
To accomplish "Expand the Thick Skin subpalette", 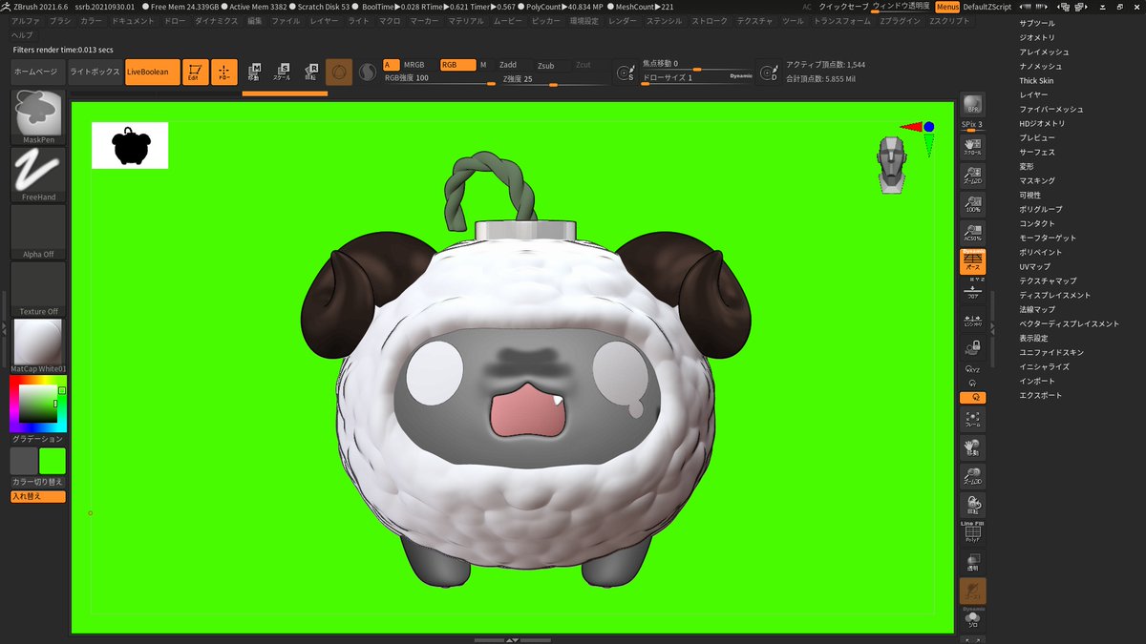I will tap(1036, 80).
